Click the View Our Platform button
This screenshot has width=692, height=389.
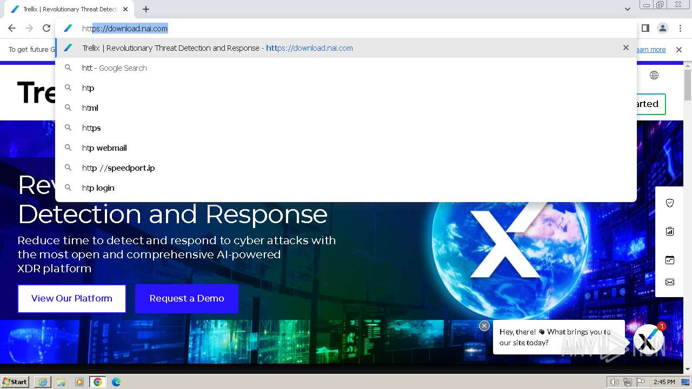(72, 299)
